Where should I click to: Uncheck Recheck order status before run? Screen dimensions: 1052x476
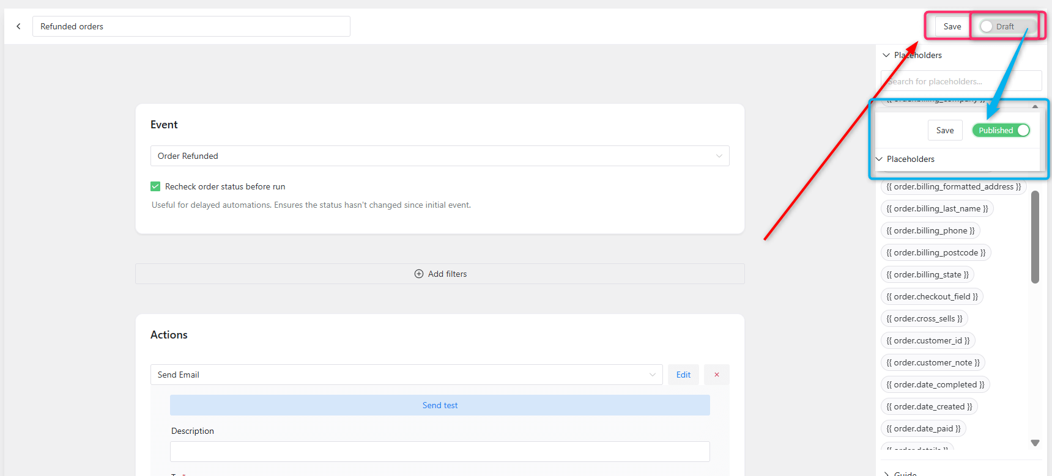(155, 186)
